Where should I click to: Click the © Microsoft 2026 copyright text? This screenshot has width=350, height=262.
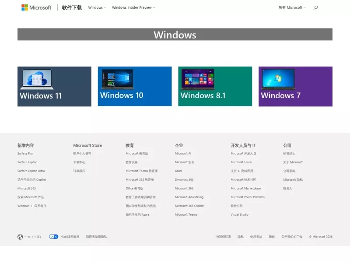[321, 237]
